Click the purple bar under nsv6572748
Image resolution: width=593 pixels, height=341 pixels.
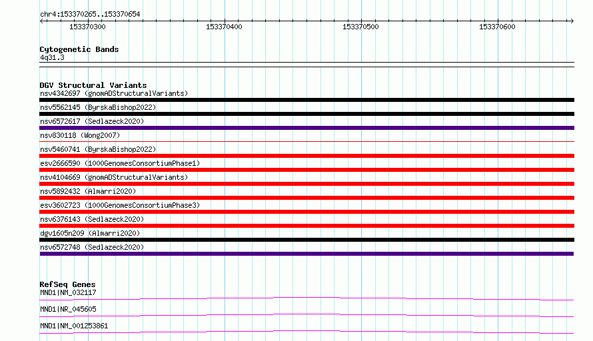point(306,254)
